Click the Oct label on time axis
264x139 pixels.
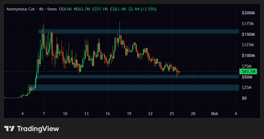tap(214, 114)
